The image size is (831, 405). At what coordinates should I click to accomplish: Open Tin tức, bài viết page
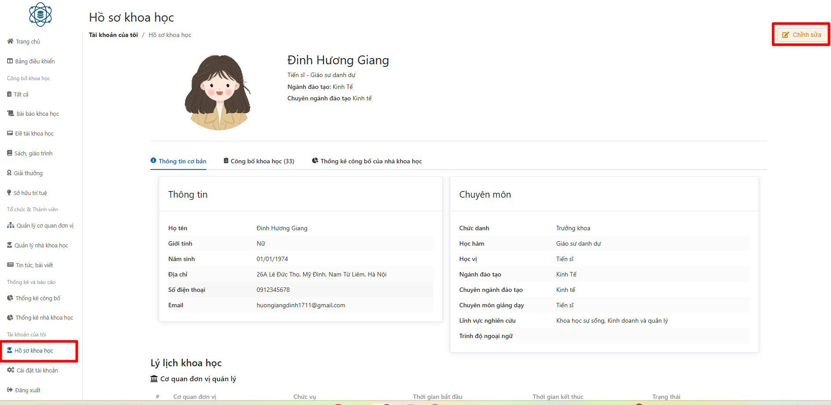click(x=34, y=265)
